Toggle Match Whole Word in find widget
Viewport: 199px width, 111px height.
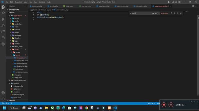click(x=155, y=13)
